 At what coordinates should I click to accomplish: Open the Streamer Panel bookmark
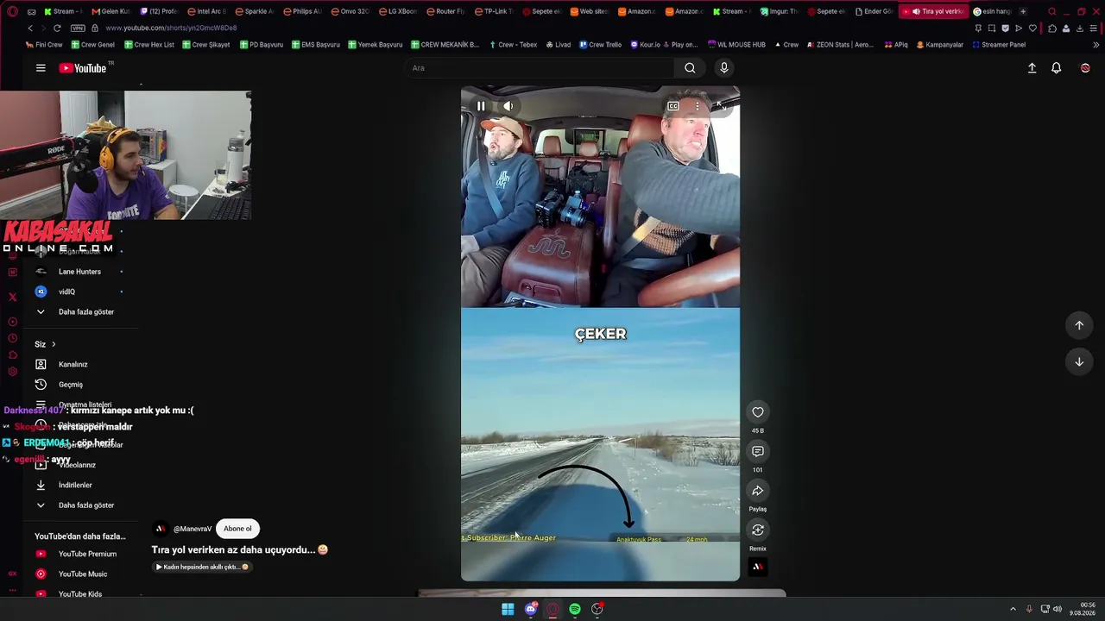[x=999, y=45]
